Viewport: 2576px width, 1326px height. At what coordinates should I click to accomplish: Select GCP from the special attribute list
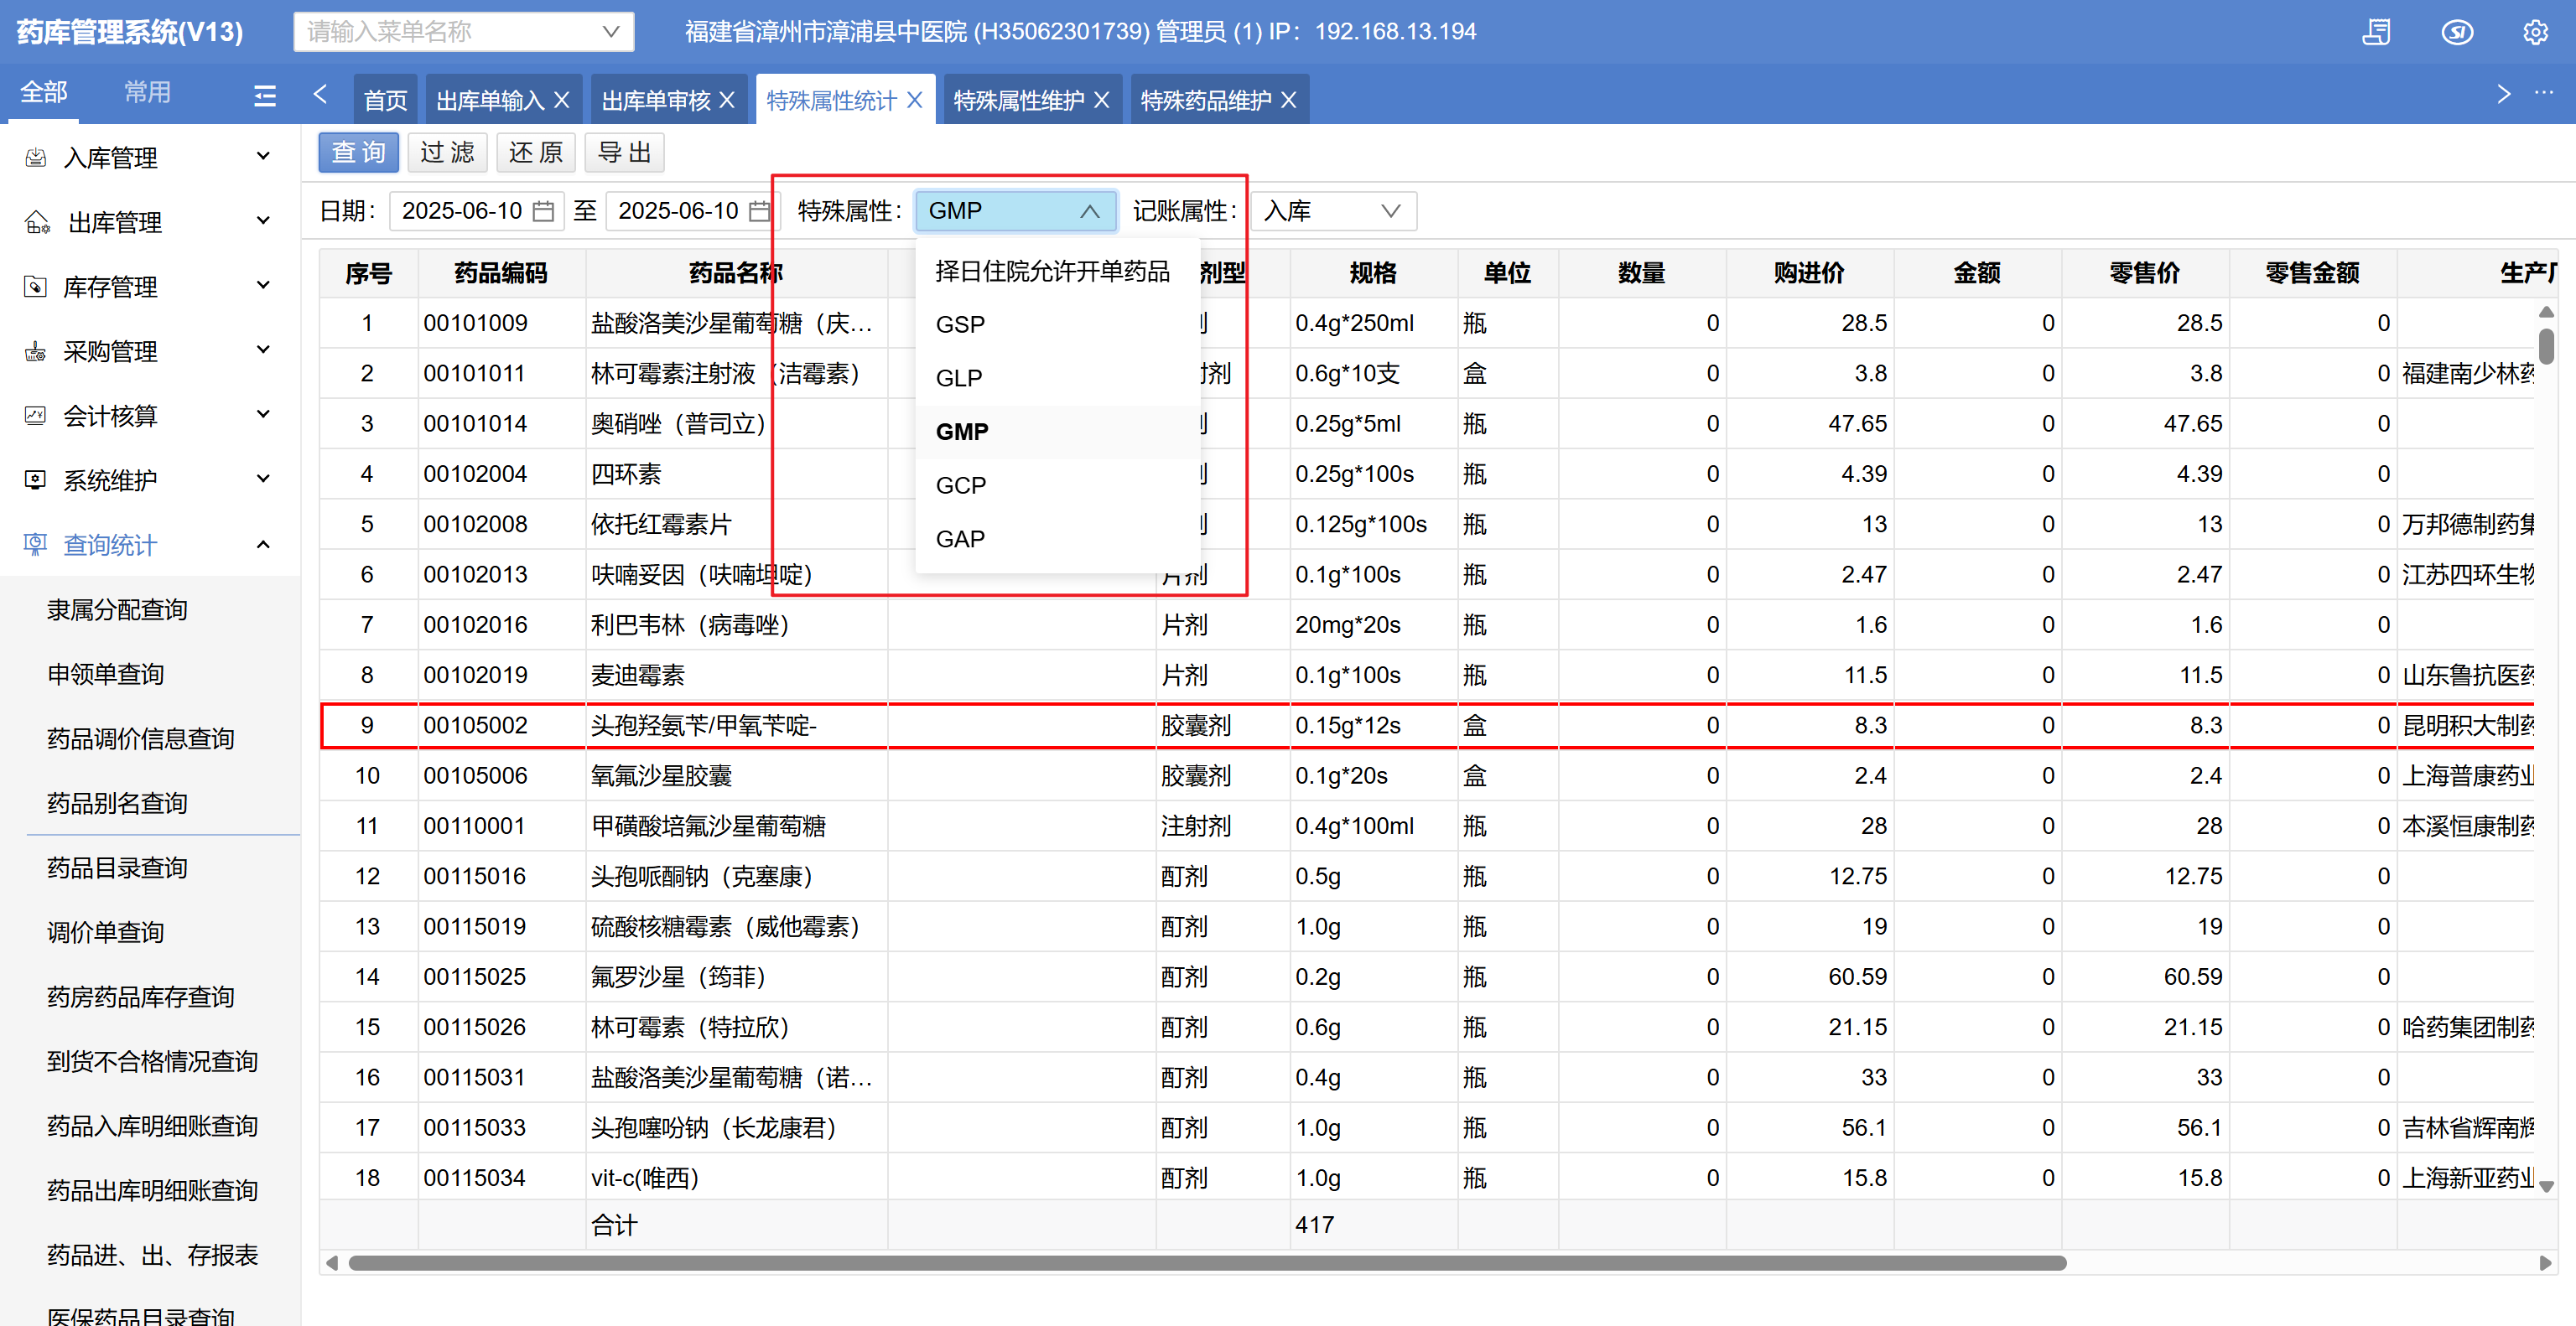pos(960,484)
